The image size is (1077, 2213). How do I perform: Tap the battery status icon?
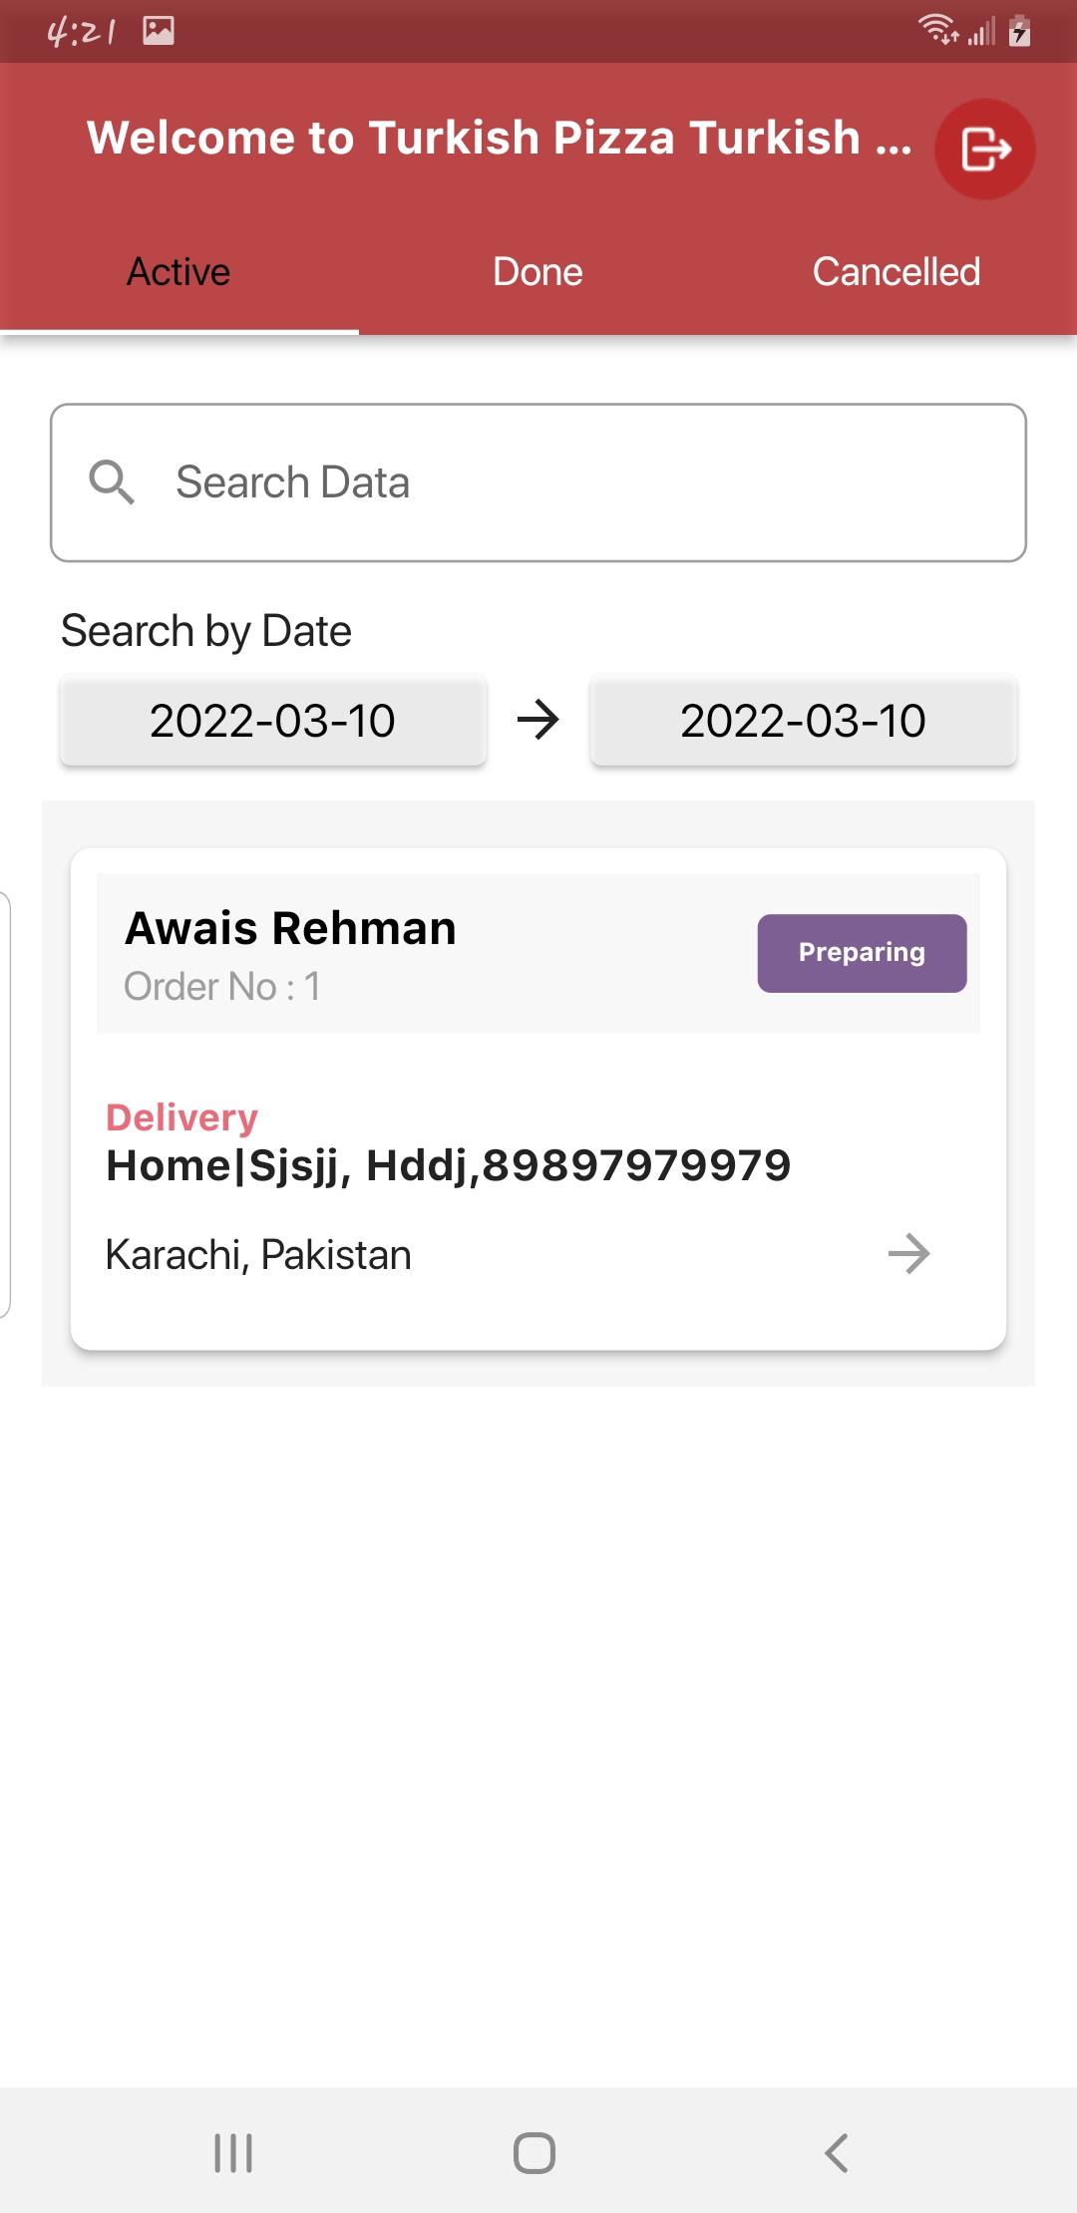pyautogui.click(x=1019, y=31)
